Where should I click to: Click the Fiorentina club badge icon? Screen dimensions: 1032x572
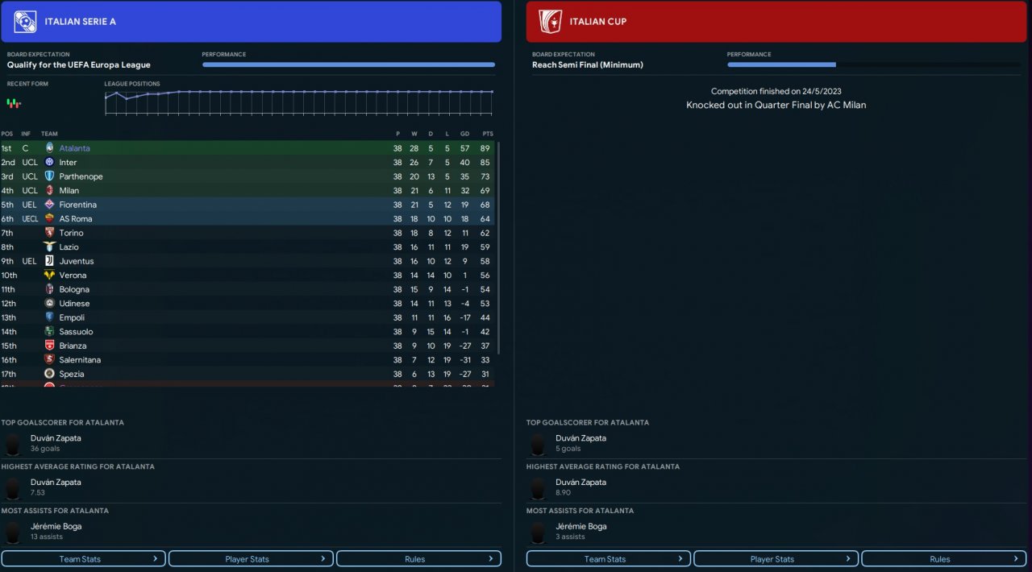[x=49, y=205]
